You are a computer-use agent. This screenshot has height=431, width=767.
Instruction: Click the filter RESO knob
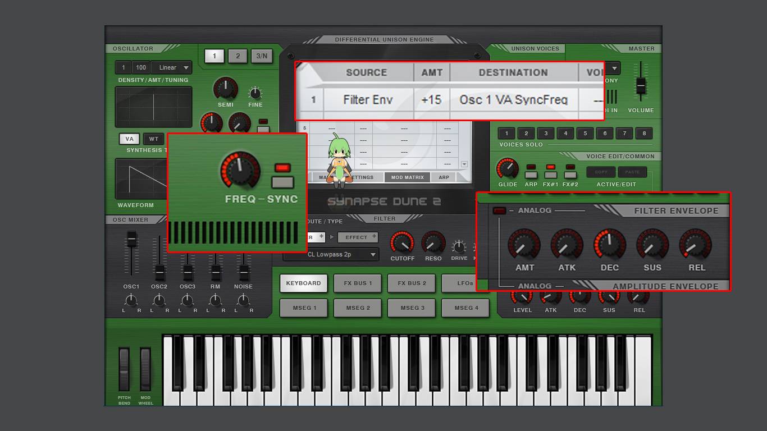coord(433,242)
